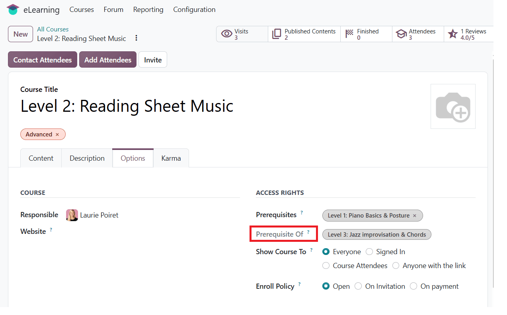Open the Reporting menu
This screenshot has height=315, width=507.
tap(148, 10)
